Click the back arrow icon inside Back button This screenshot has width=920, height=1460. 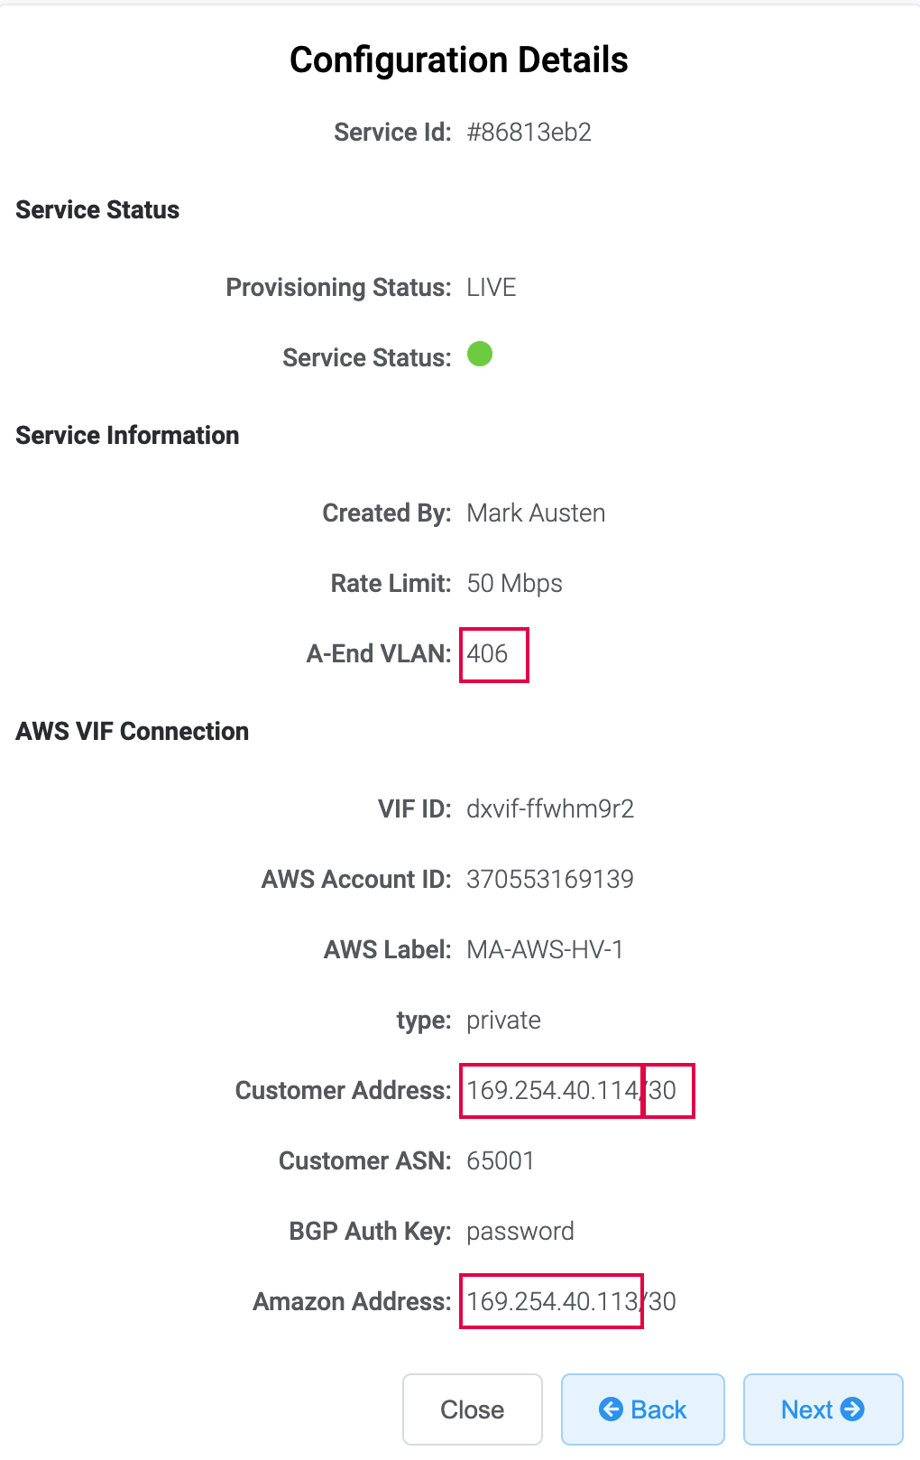[x=612, y=1409]
